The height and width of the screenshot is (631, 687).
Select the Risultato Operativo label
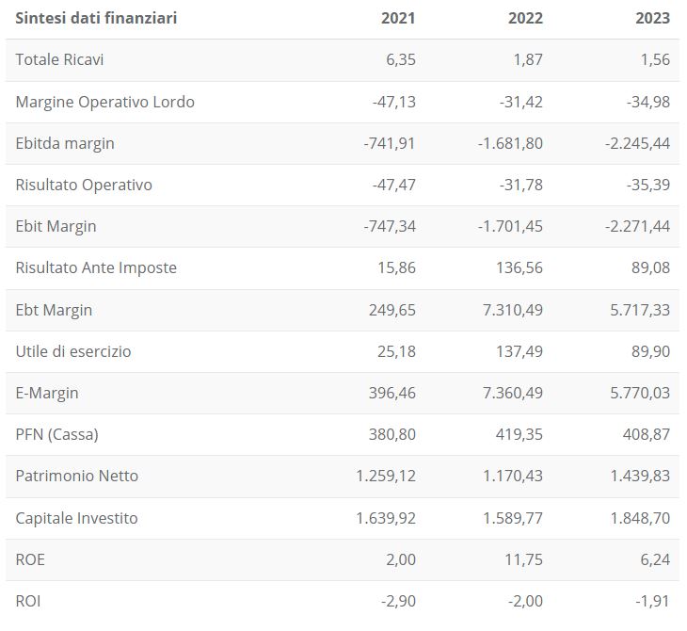point(84,185)
